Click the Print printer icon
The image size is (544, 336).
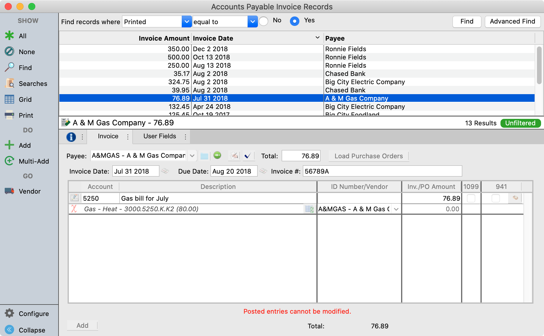click(9, 115)
